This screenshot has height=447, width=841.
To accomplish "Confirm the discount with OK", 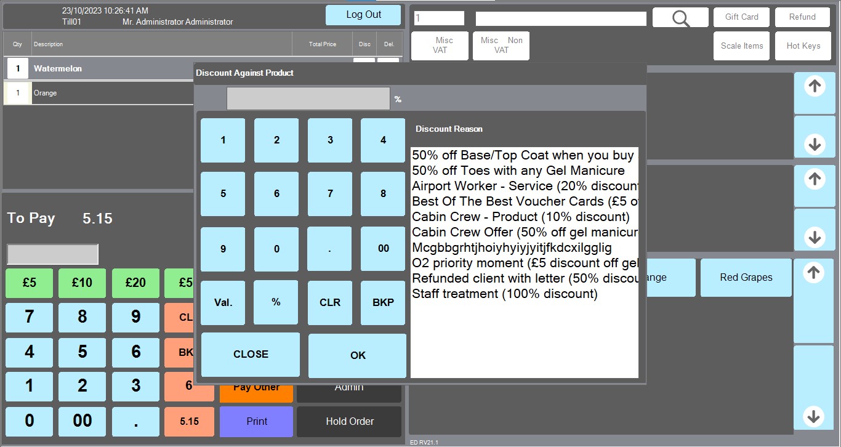I will (356, 355).
